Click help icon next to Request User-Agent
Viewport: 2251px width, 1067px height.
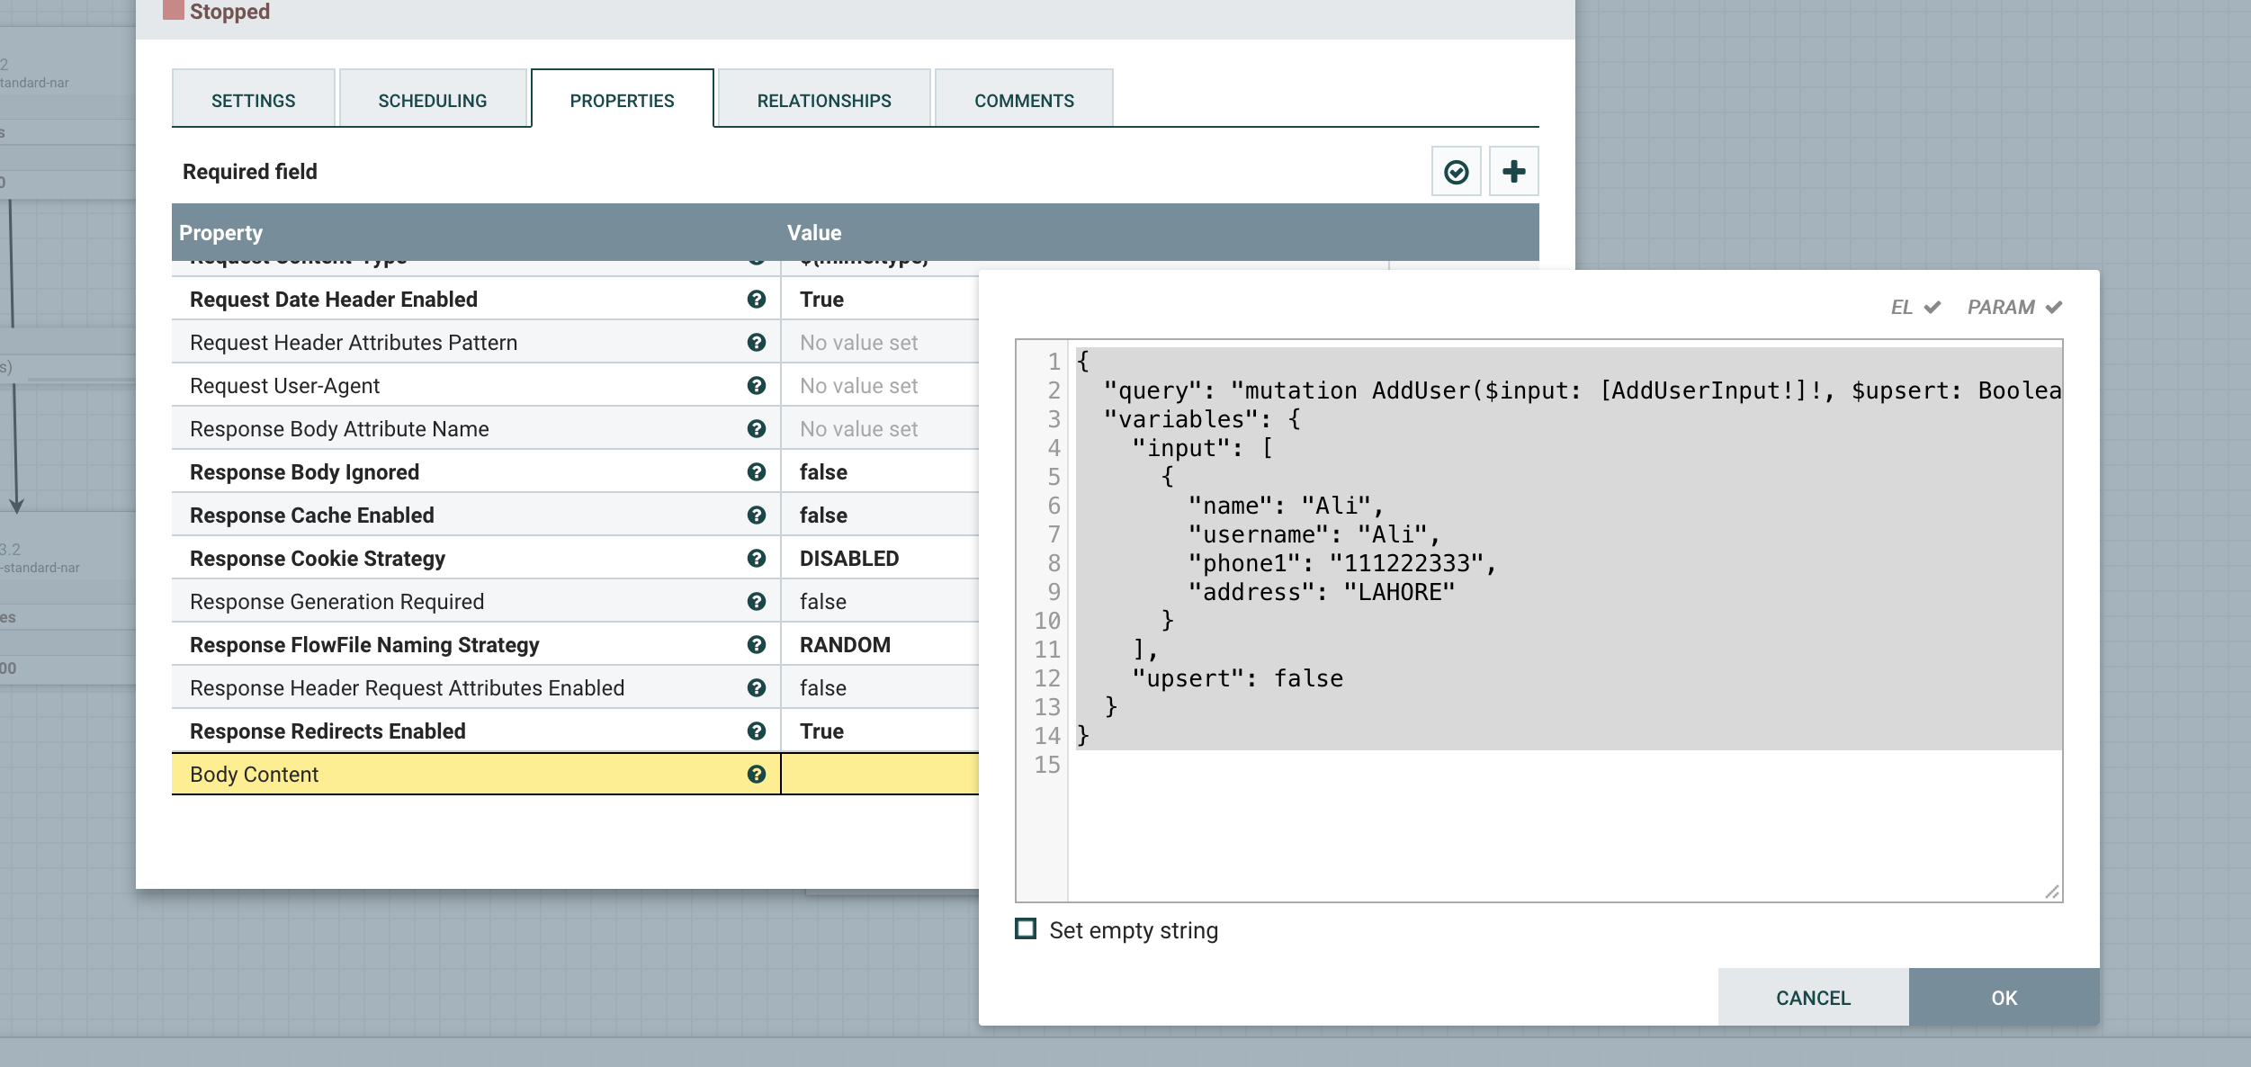[x=758, y=385]
